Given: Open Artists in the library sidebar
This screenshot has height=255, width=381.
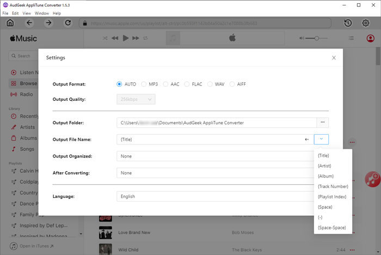Looking at the screenshot, I should (23, 127).
